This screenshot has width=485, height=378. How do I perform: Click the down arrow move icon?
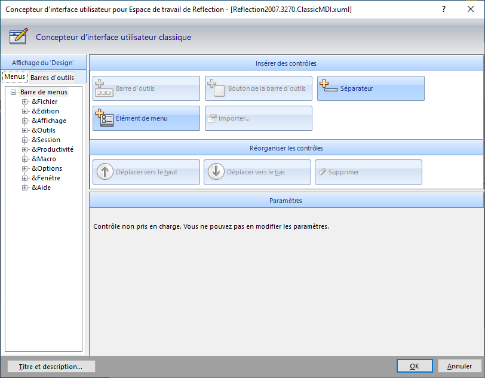coord(216,171)
